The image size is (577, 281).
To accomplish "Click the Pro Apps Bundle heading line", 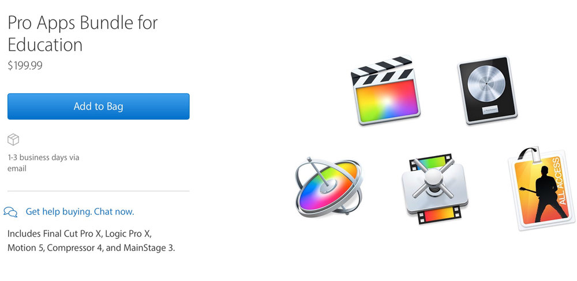I will coord(83,23).
